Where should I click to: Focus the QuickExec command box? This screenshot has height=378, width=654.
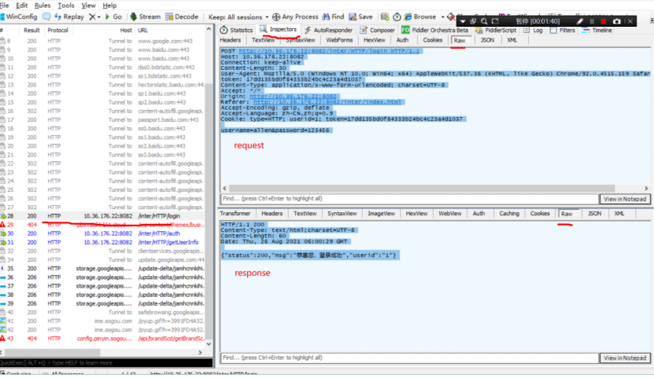coord(106,362)
